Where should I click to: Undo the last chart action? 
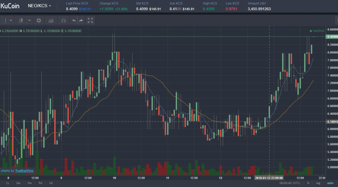(x=74, y=20)
